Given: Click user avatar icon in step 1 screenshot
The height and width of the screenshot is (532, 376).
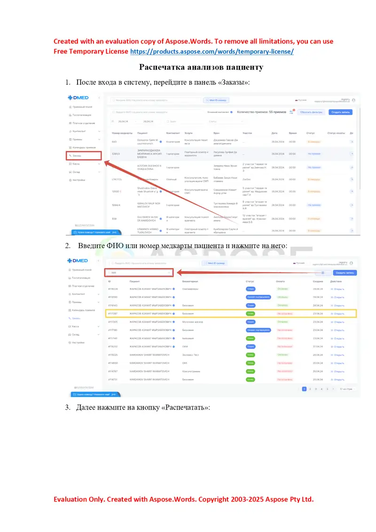Looking at the screenshot, I should pos(353,100).
